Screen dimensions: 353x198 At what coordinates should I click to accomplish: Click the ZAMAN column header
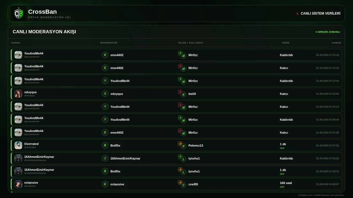coord(336,43)
